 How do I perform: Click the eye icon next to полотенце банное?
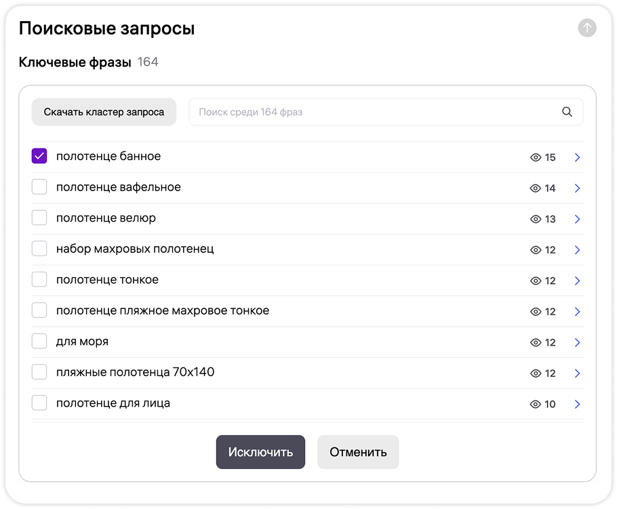pyautogui.click(x=535, y=157)
